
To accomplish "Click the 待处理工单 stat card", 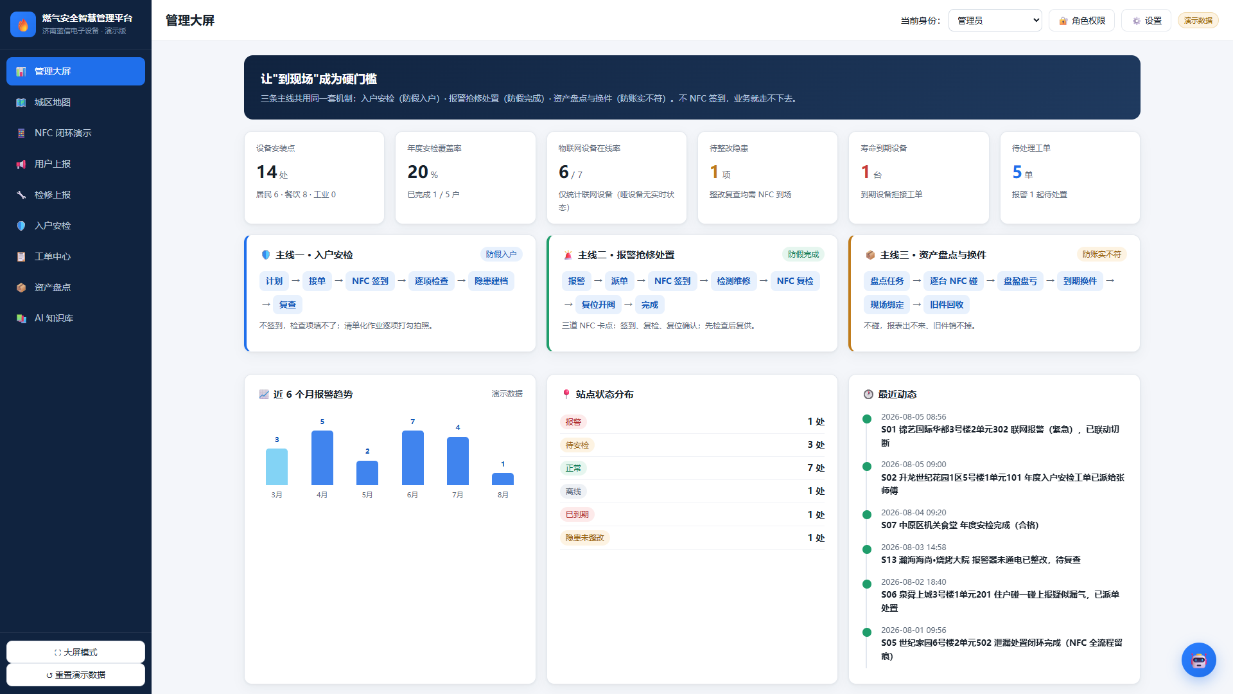I will (1070, 178).
